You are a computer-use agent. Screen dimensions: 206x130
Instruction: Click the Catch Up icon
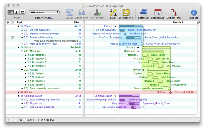(x=143, y=13)
